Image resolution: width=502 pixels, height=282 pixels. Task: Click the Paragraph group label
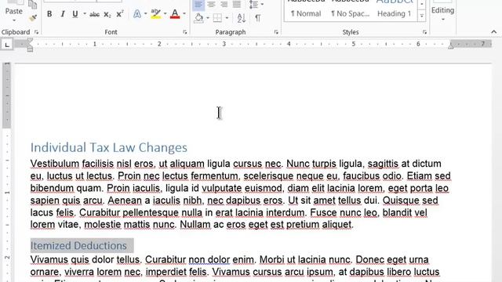tap(231, 32)
